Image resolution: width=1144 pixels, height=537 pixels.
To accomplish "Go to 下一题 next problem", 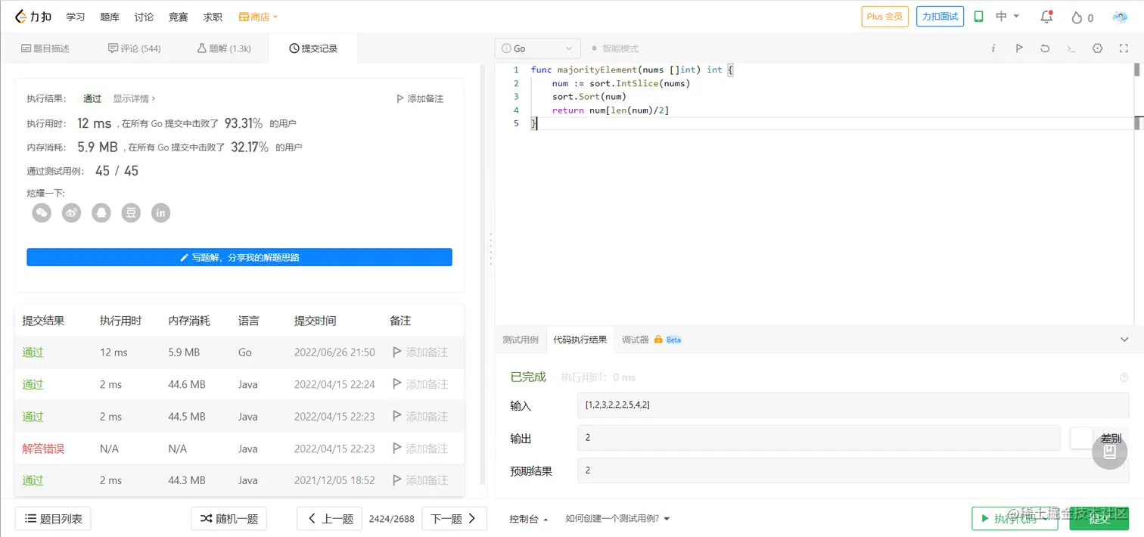I will [454, 519].
